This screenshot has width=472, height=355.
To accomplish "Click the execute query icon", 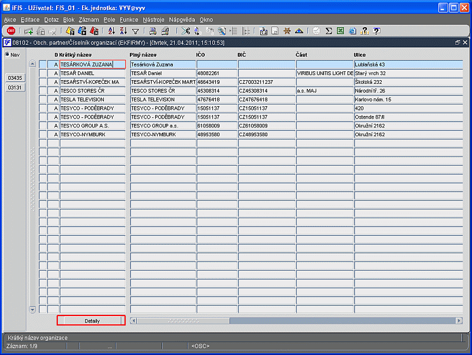I will pyautogui.click(x=82, y=31).
